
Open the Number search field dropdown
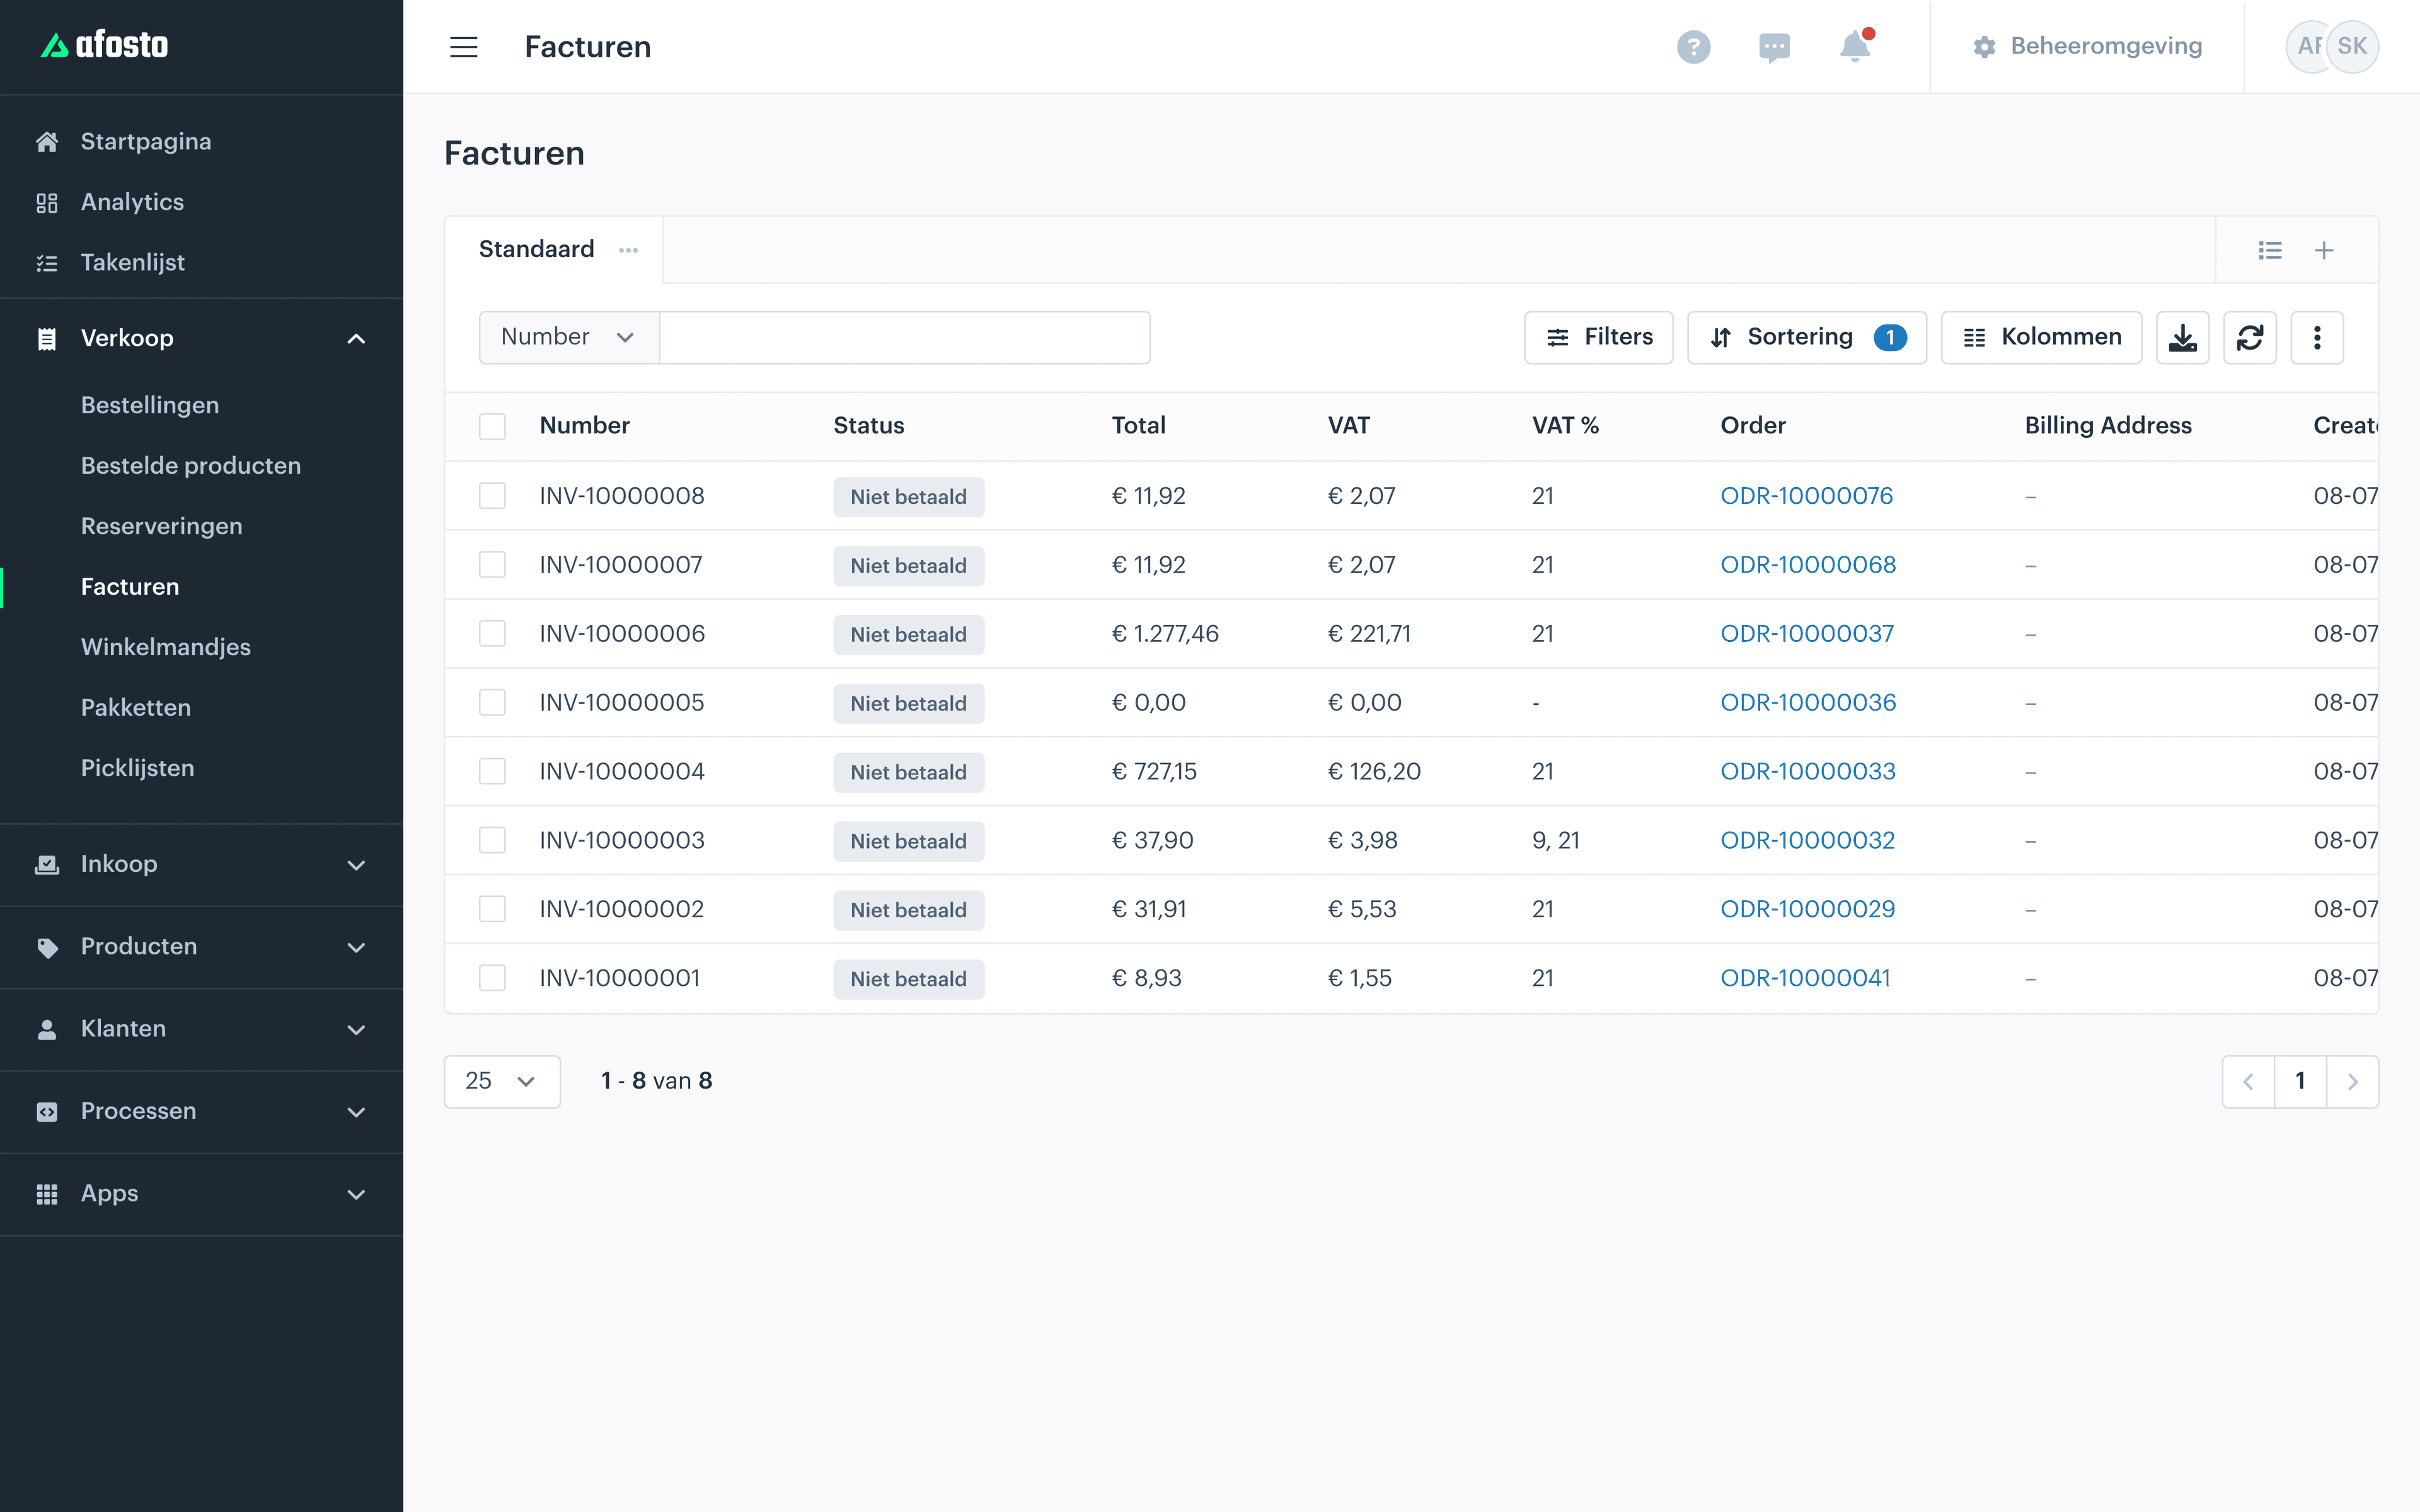(568, 338)
